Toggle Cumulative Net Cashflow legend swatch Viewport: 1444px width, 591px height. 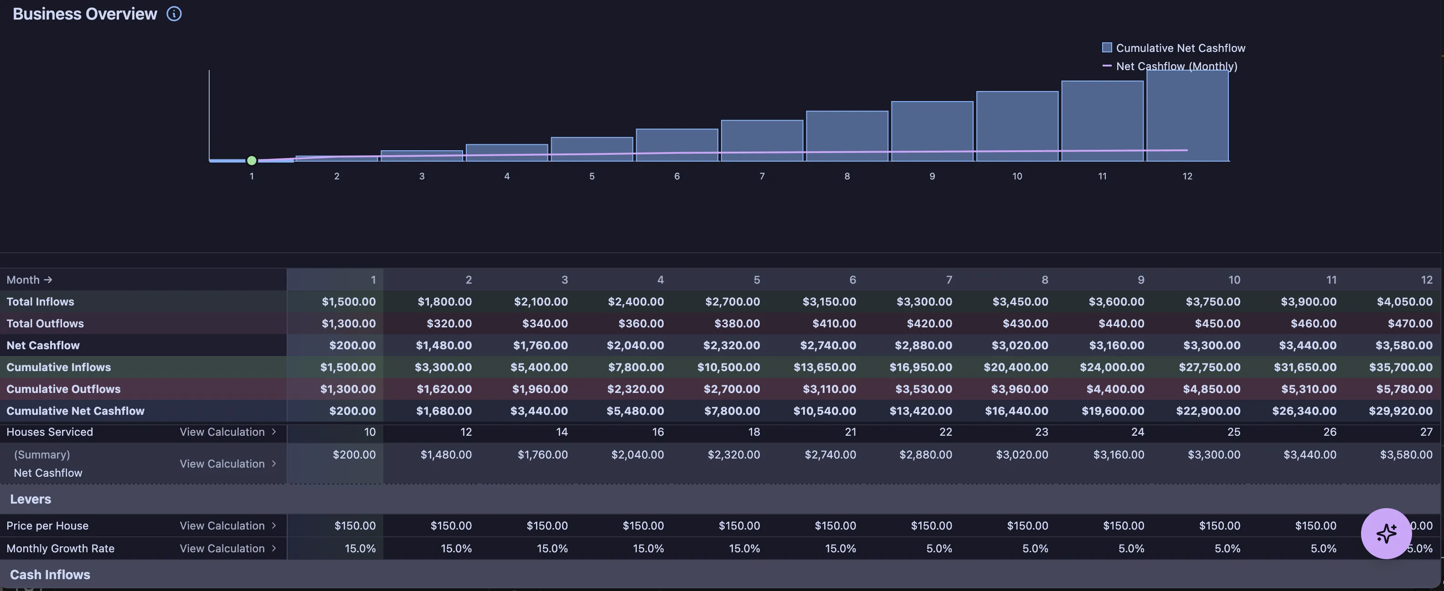1107,48
